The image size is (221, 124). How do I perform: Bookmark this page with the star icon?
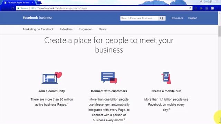click(x=190, y=8)
